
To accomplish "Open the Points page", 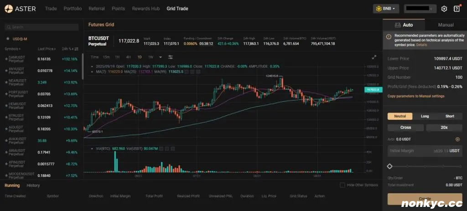I will pyautogui.click(x=119, y=9).
